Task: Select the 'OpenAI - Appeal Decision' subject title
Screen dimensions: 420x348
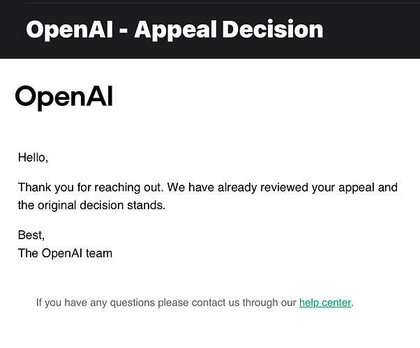Action: [174, 30]
